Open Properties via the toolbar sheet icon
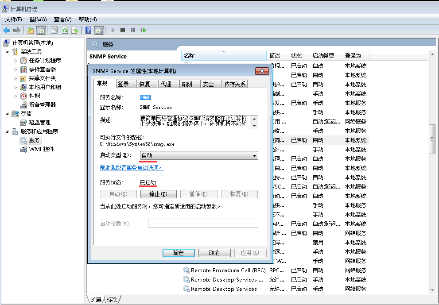Screen dimensions: 439x305 click(54, 30)
